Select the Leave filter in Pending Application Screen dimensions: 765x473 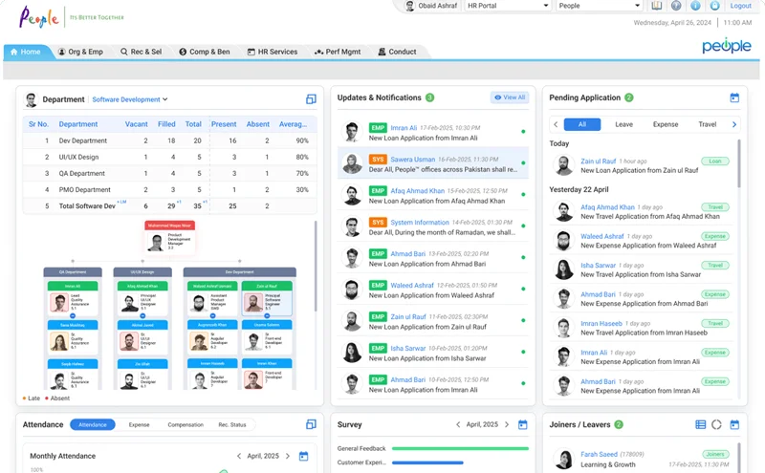pos(623,124)
